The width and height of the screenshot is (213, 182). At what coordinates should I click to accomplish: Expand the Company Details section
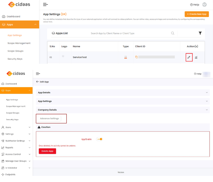(123, 110)
